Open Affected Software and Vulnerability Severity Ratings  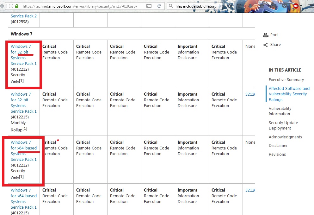point(289,94)
